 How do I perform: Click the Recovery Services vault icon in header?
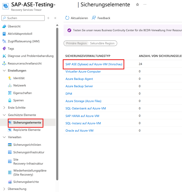(x=6, y=6)
